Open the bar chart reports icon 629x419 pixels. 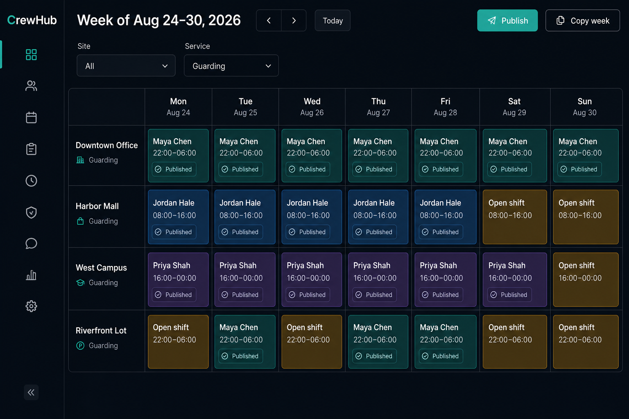pos(31,275)
